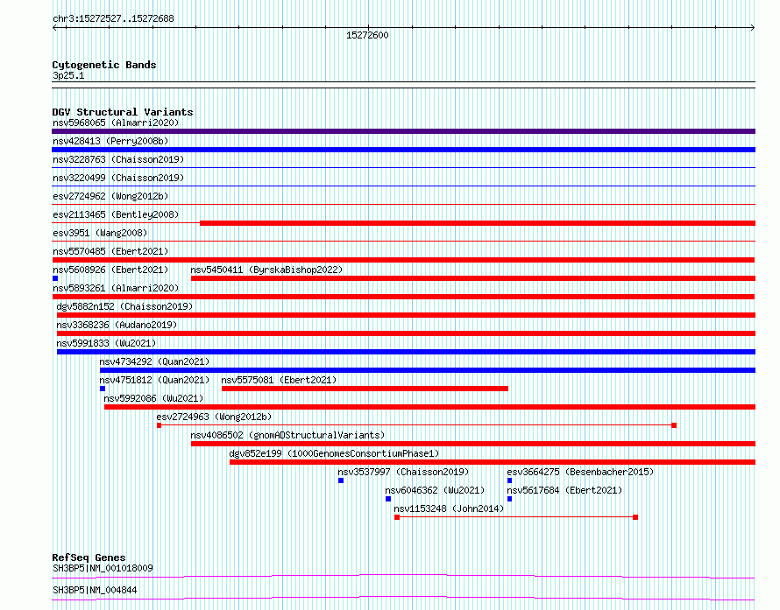Click the chr3:15272527..15272688 coordinate label
The width and height of the screenshot is (780, 610).
tap(113, 18)
